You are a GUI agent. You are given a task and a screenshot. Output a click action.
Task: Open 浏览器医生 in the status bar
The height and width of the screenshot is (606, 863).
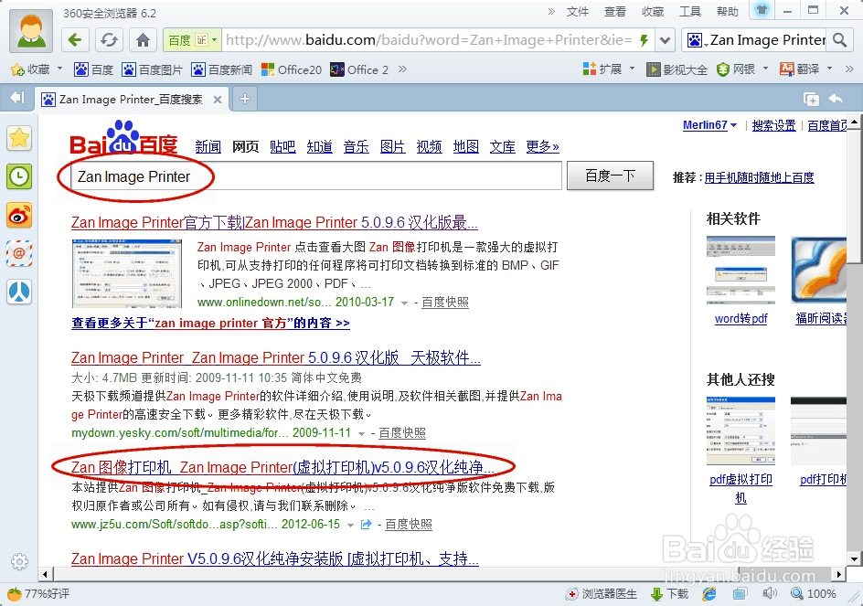[602, 594]
